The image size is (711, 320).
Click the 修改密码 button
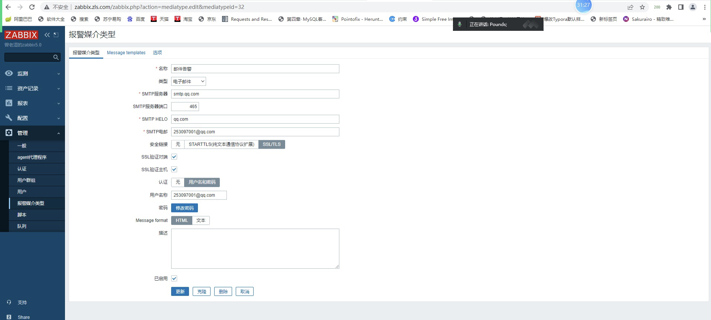pos(185,208)
